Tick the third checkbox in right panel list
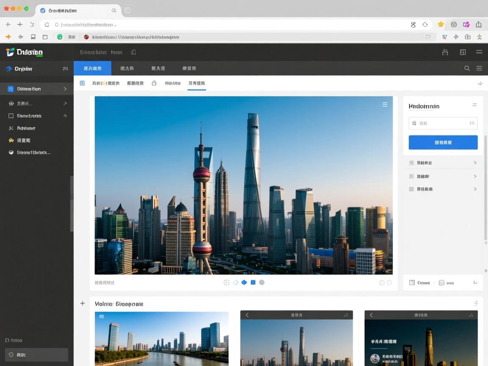This screenshot has height=366, width=488. (411, 189)
